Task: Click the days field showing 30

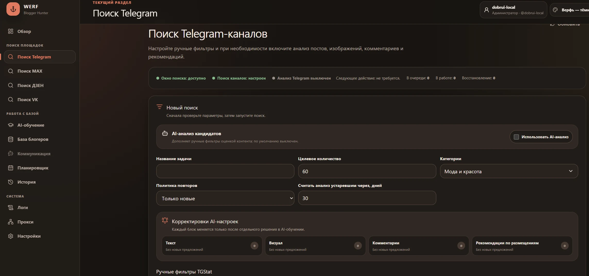Action: click(367, 198)
